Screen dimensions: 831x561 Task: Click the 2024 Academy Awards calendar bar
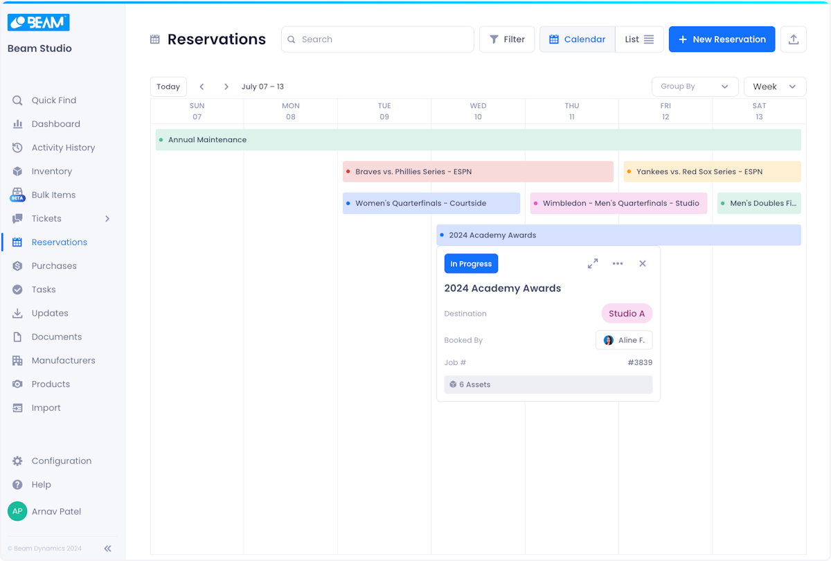tap(618, 235)
